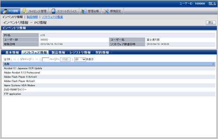
Task: Open the 環境設定 menu label
Action: click(x=115, y=11)
